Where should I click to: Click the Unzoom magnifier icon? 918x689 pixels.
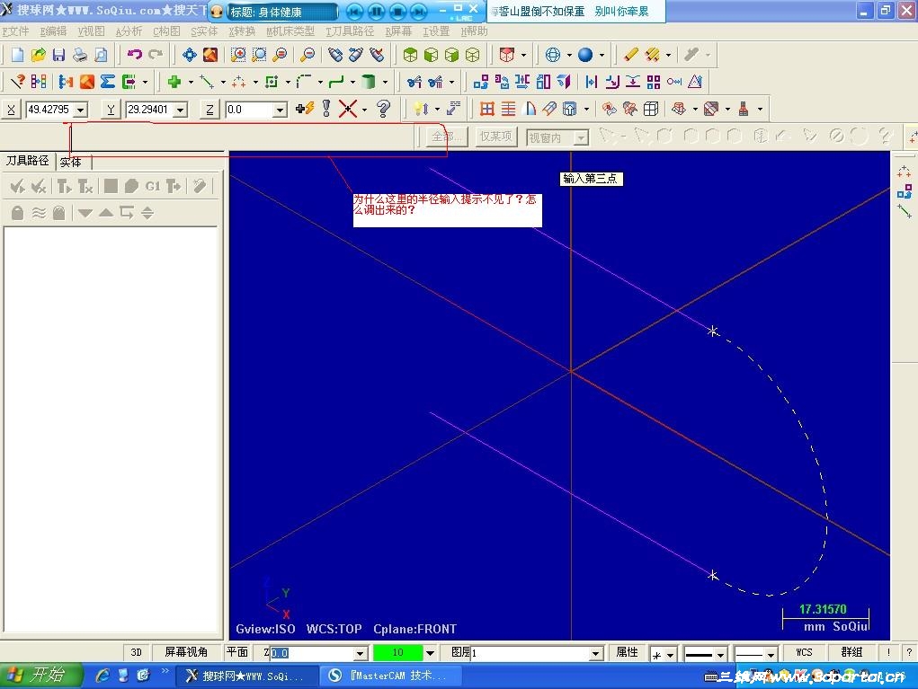click(307, 55)
